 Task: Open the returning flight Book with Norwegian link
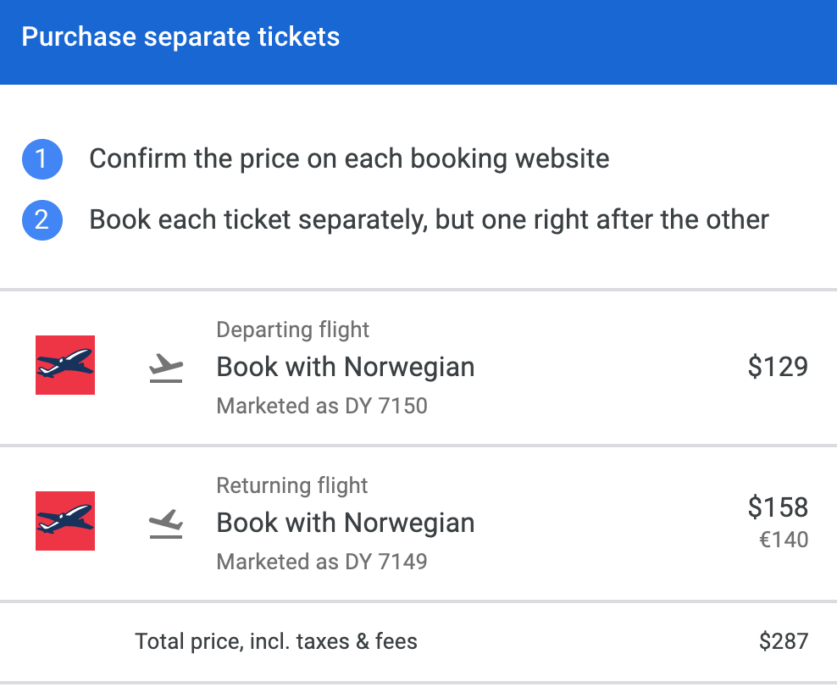point(346,523)
